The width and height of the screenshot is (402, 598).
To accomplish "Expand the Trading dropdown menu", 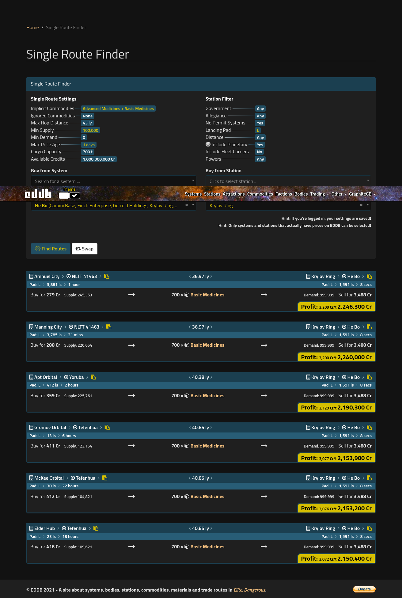I will coord(319,194).
